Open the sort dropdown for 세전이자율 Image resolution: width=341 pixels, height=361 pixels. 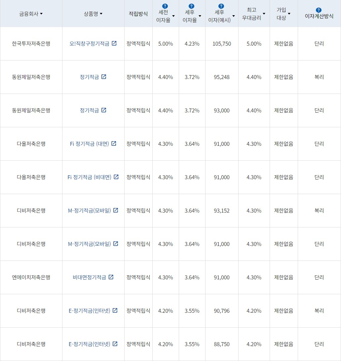point(174,16)
